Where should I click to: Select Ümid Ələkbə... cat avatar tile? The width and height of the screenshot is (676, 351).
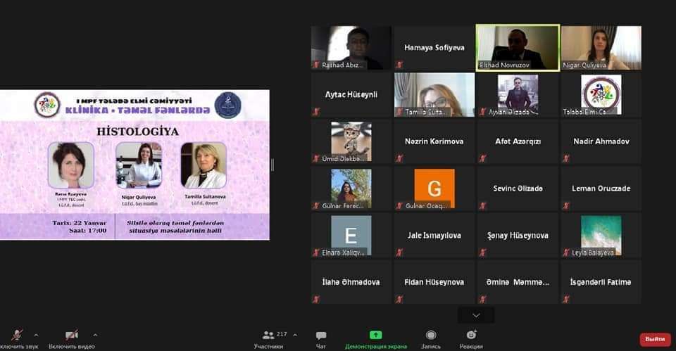pos(351,141)
